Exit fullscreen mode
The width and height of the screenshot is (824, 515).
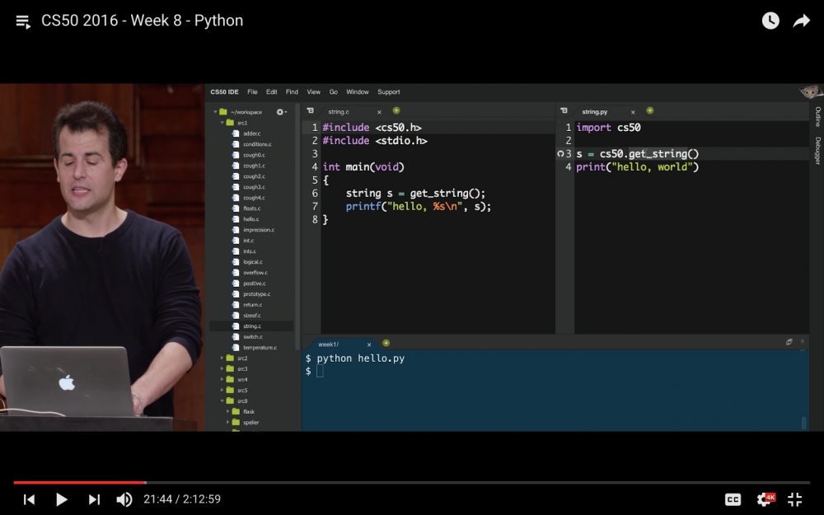tap(794, 499)
